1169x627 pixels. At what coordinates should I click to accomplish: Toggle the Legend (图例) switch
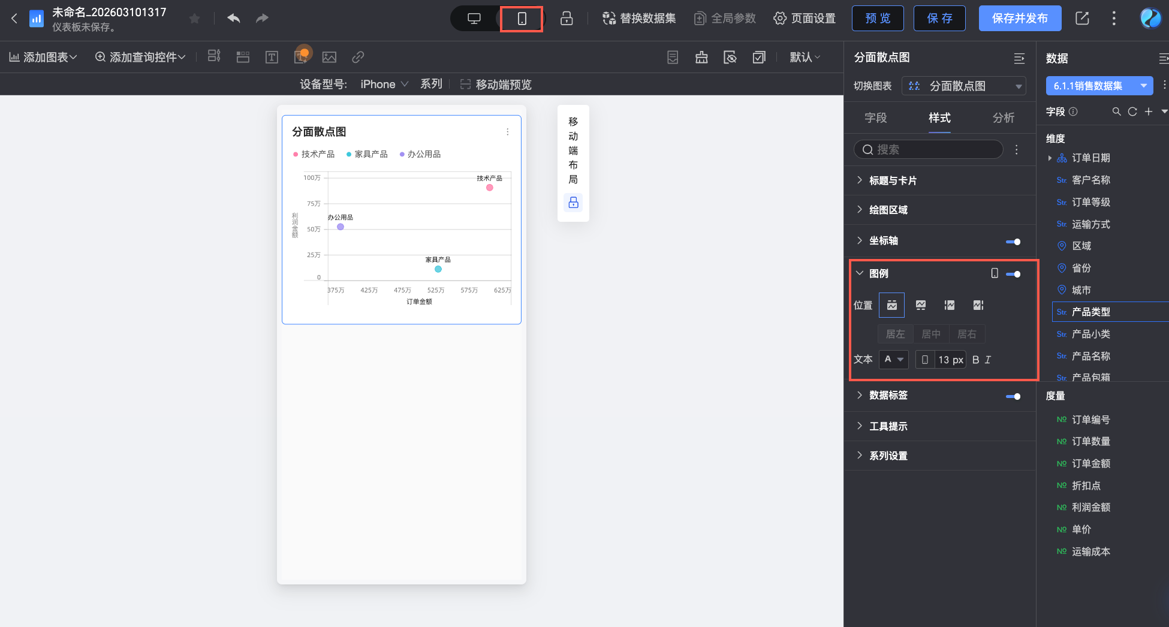tap(1013, 274)
